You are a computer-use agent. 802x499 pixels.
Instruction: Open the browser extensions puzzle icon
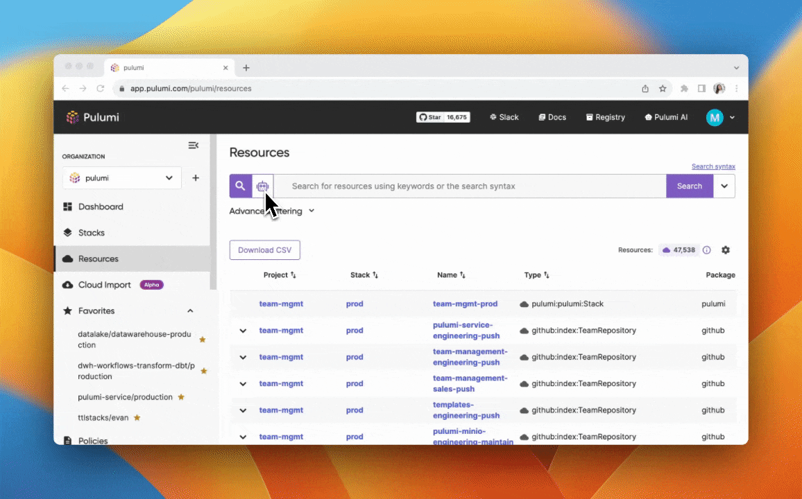coord(684,88)
